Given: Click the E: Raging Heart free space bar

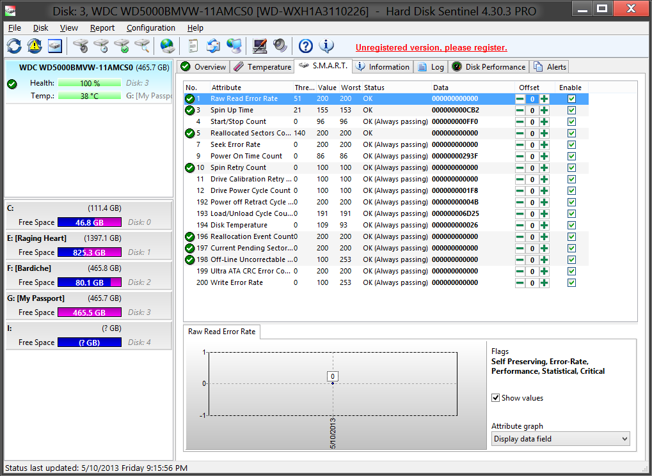Looking at the screenshot, I should [x=90, y=252].
